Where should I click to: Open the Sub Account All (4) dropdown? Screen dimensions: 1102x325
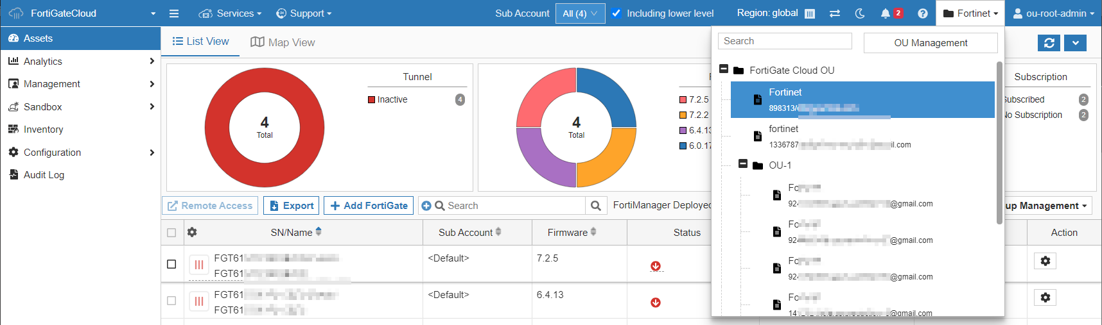pos(580,13)
